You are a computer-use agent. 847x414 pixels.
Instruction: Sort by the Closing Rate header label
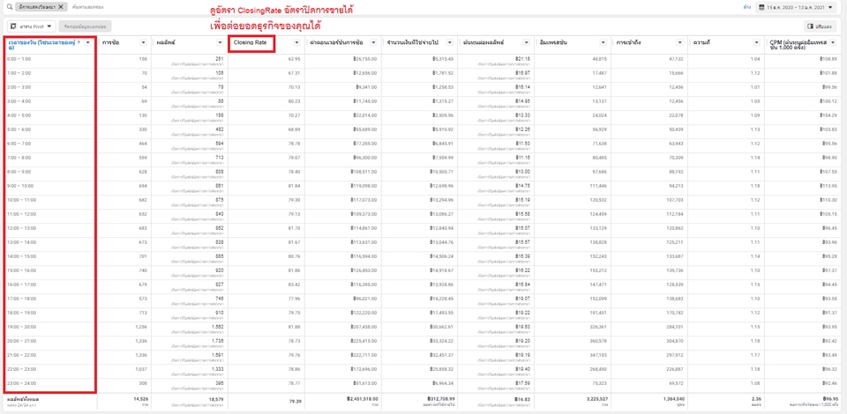(250, 42)
